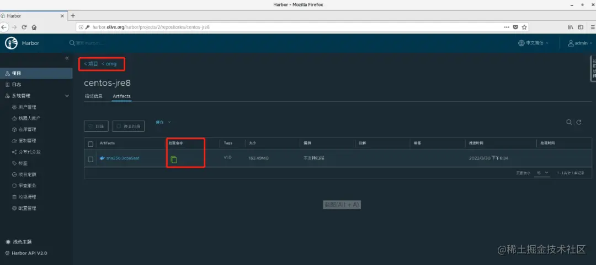Click the 扫描 scan button
Image resolution: width=596 pixels, height=265 pixels.
click(96, 126)
